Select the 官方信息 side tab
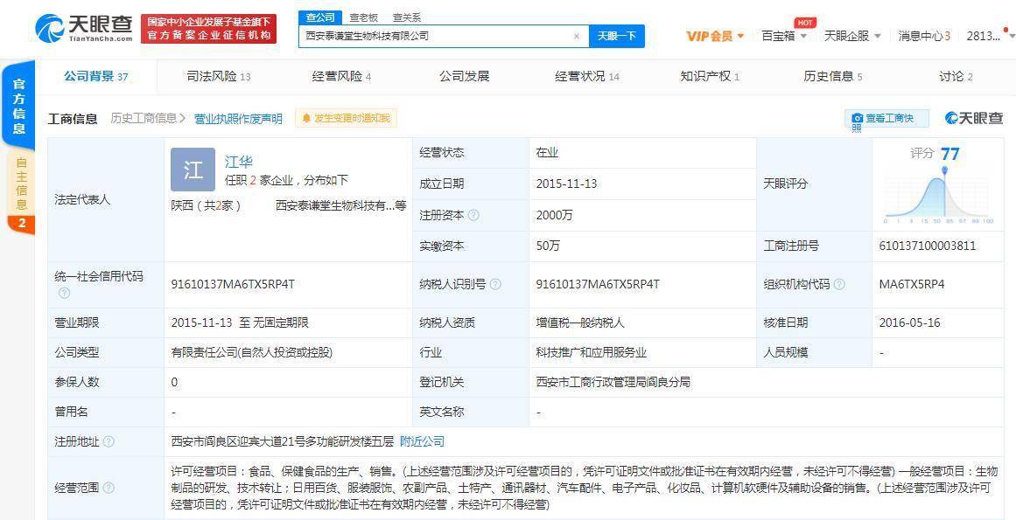 [x=18, y=106]
